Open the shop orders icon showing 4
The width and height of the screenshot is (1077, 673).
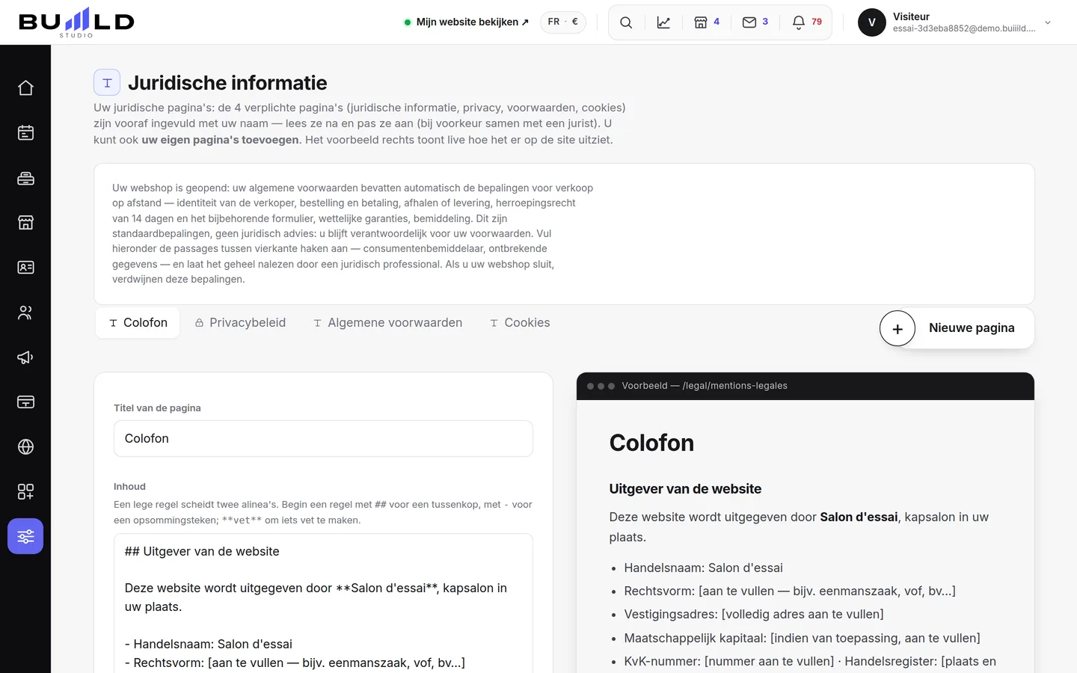pyautogui.click(x=707, y=22)
